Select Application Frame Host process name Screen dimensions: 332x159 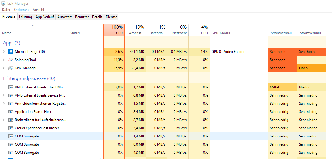click(x=33, y=112)
